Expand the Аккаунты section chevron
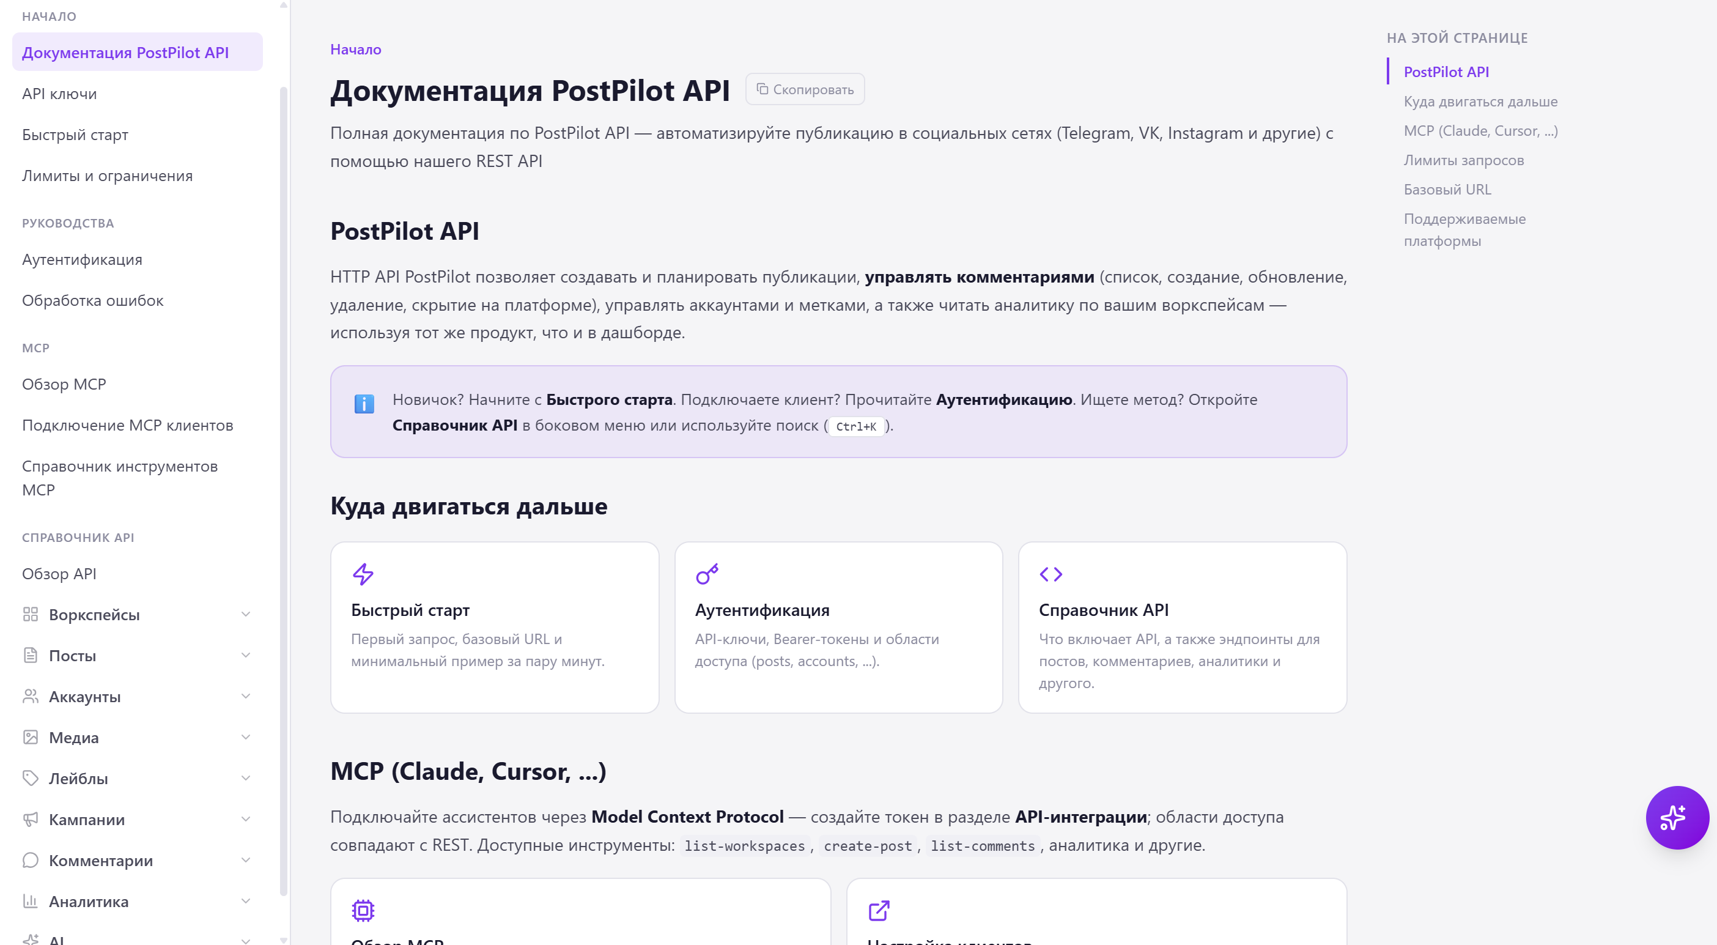 [246, 696]
